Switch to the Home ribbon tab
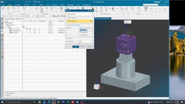This screenshot has height=104, width=185. pyautogui.click(x=10, y=5)
